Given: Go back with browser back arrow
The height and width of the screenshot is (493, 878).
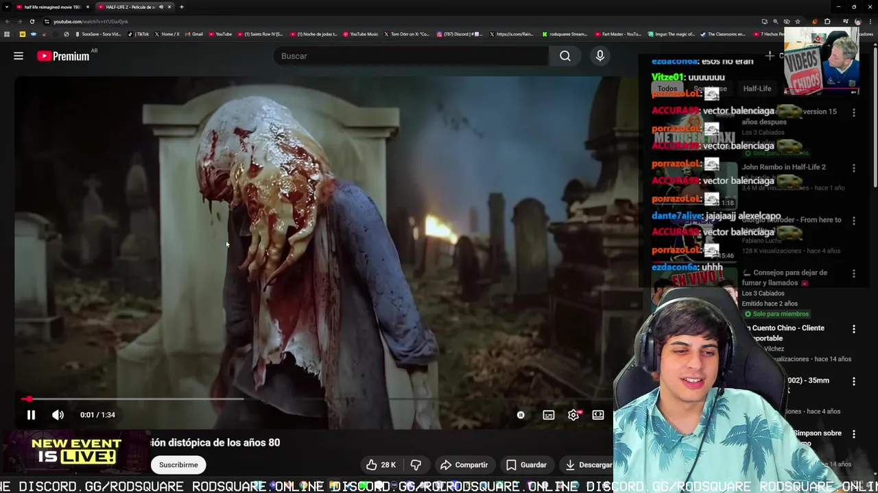Looking at the screenshot, I should [x=8, y=21].
